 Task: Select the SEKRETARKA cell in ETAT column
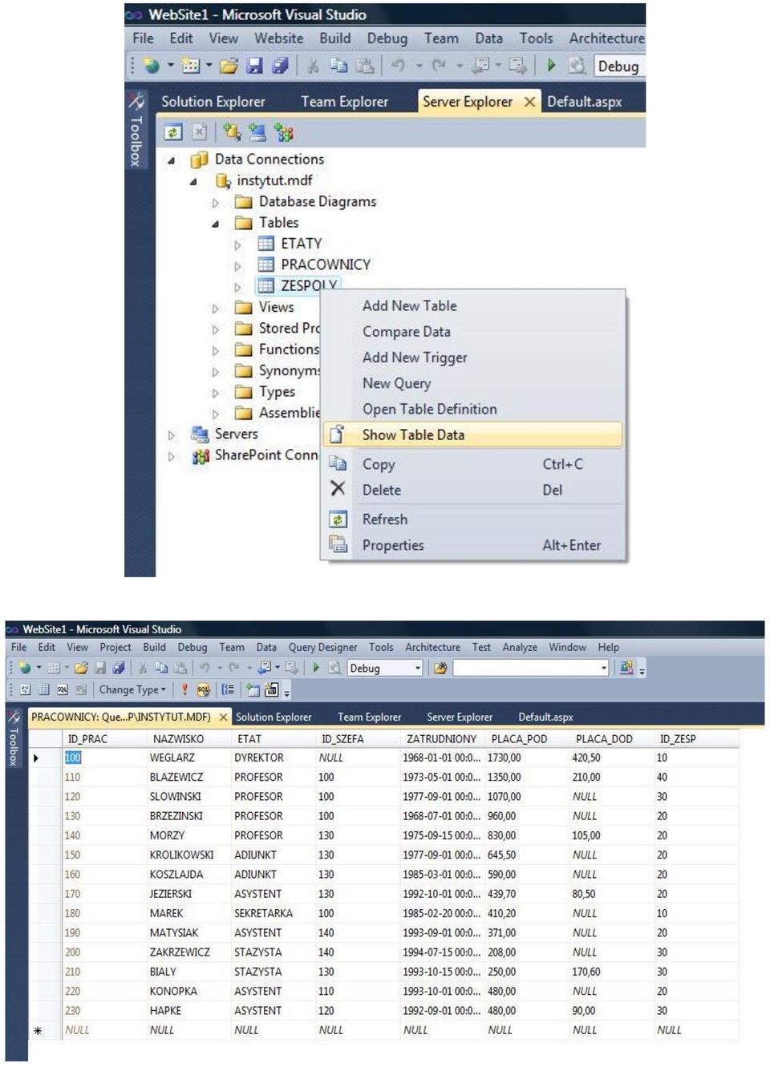point(274,913)
